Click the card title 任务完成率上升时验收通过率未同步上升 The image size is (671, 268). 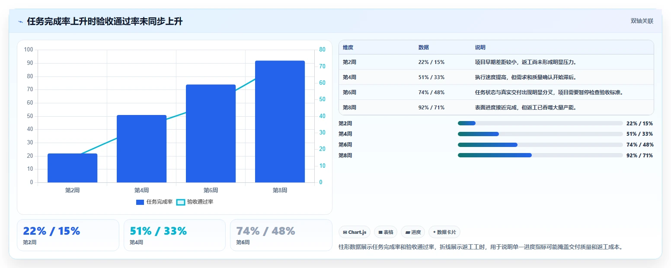[105, 22]
